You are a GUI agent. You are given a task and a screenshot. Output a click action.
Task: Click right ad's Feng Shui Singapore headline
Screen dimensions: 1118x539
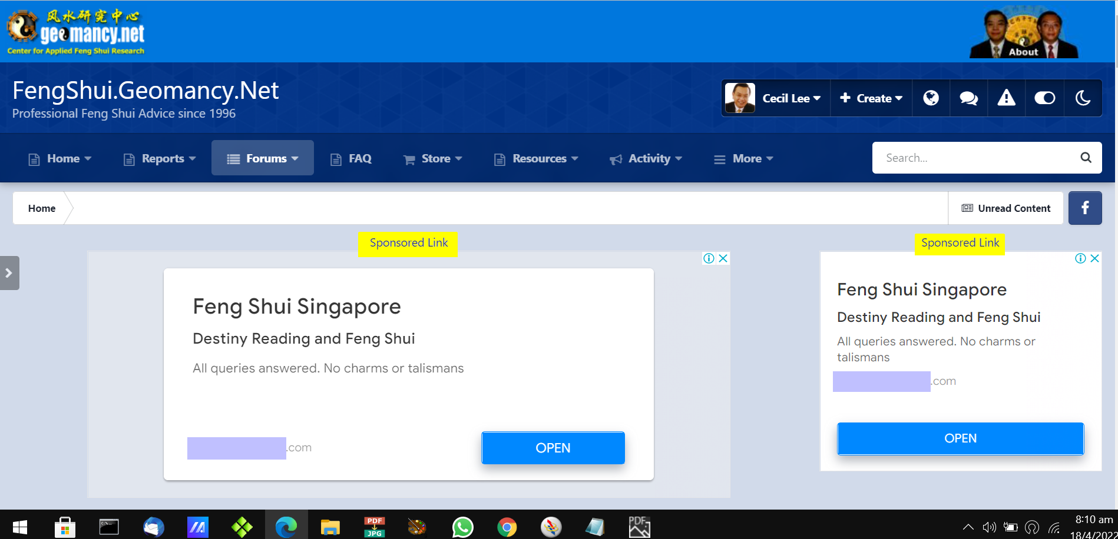click(x=922, y=290)
